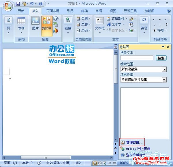Open the 页眉 header dropdown
173x167 pixels.
[x=84, y=18]
